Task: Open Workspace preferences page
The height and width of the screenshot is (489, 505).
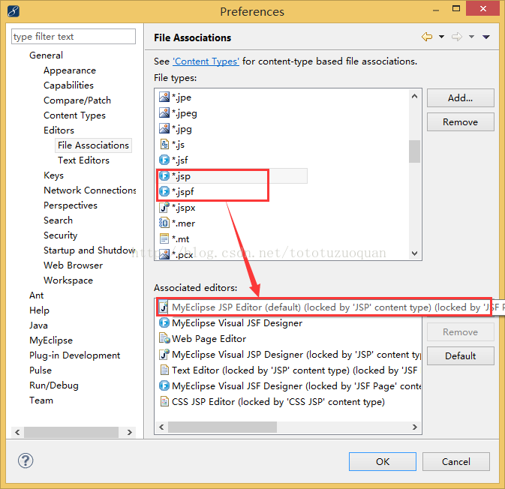Action: 68,280
